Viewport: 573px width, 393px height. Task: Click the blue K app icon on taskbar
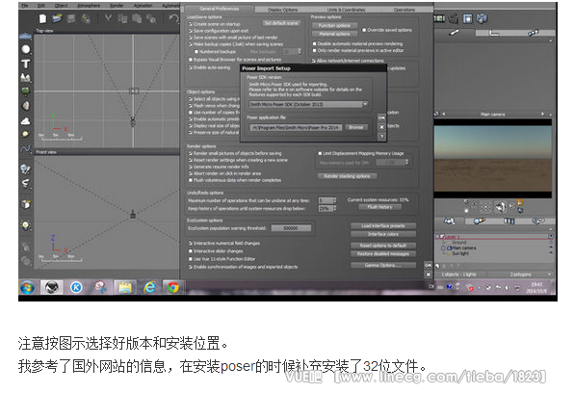pos(76,288)
